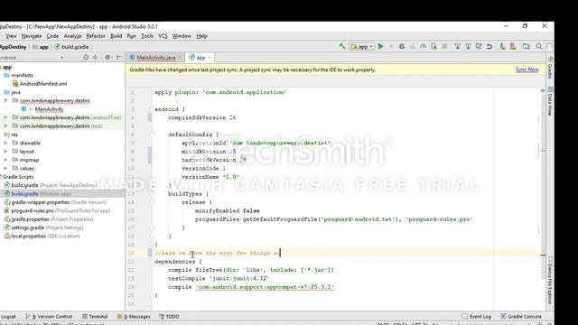
Task: Open the Messages tool window
Action: (134, 316)
